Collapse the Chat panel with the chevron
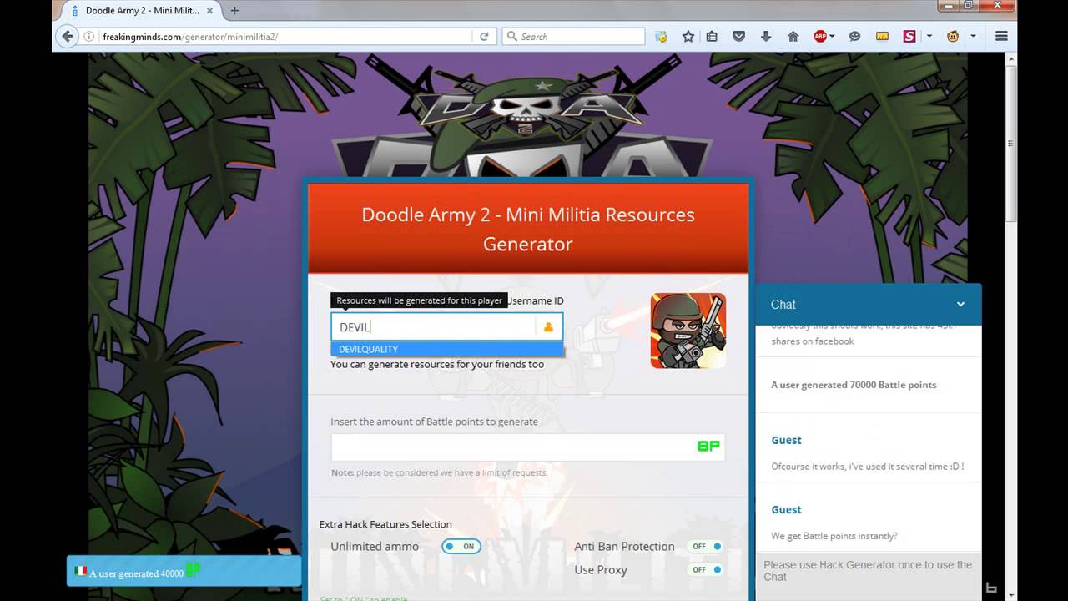Viewport: 1068px width, 601px height. (960, 305)
